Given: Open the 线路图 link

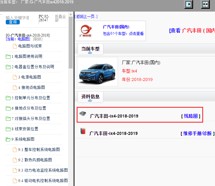Looking at the screenshot, I should pyautogui.click(x=191, y=116).
